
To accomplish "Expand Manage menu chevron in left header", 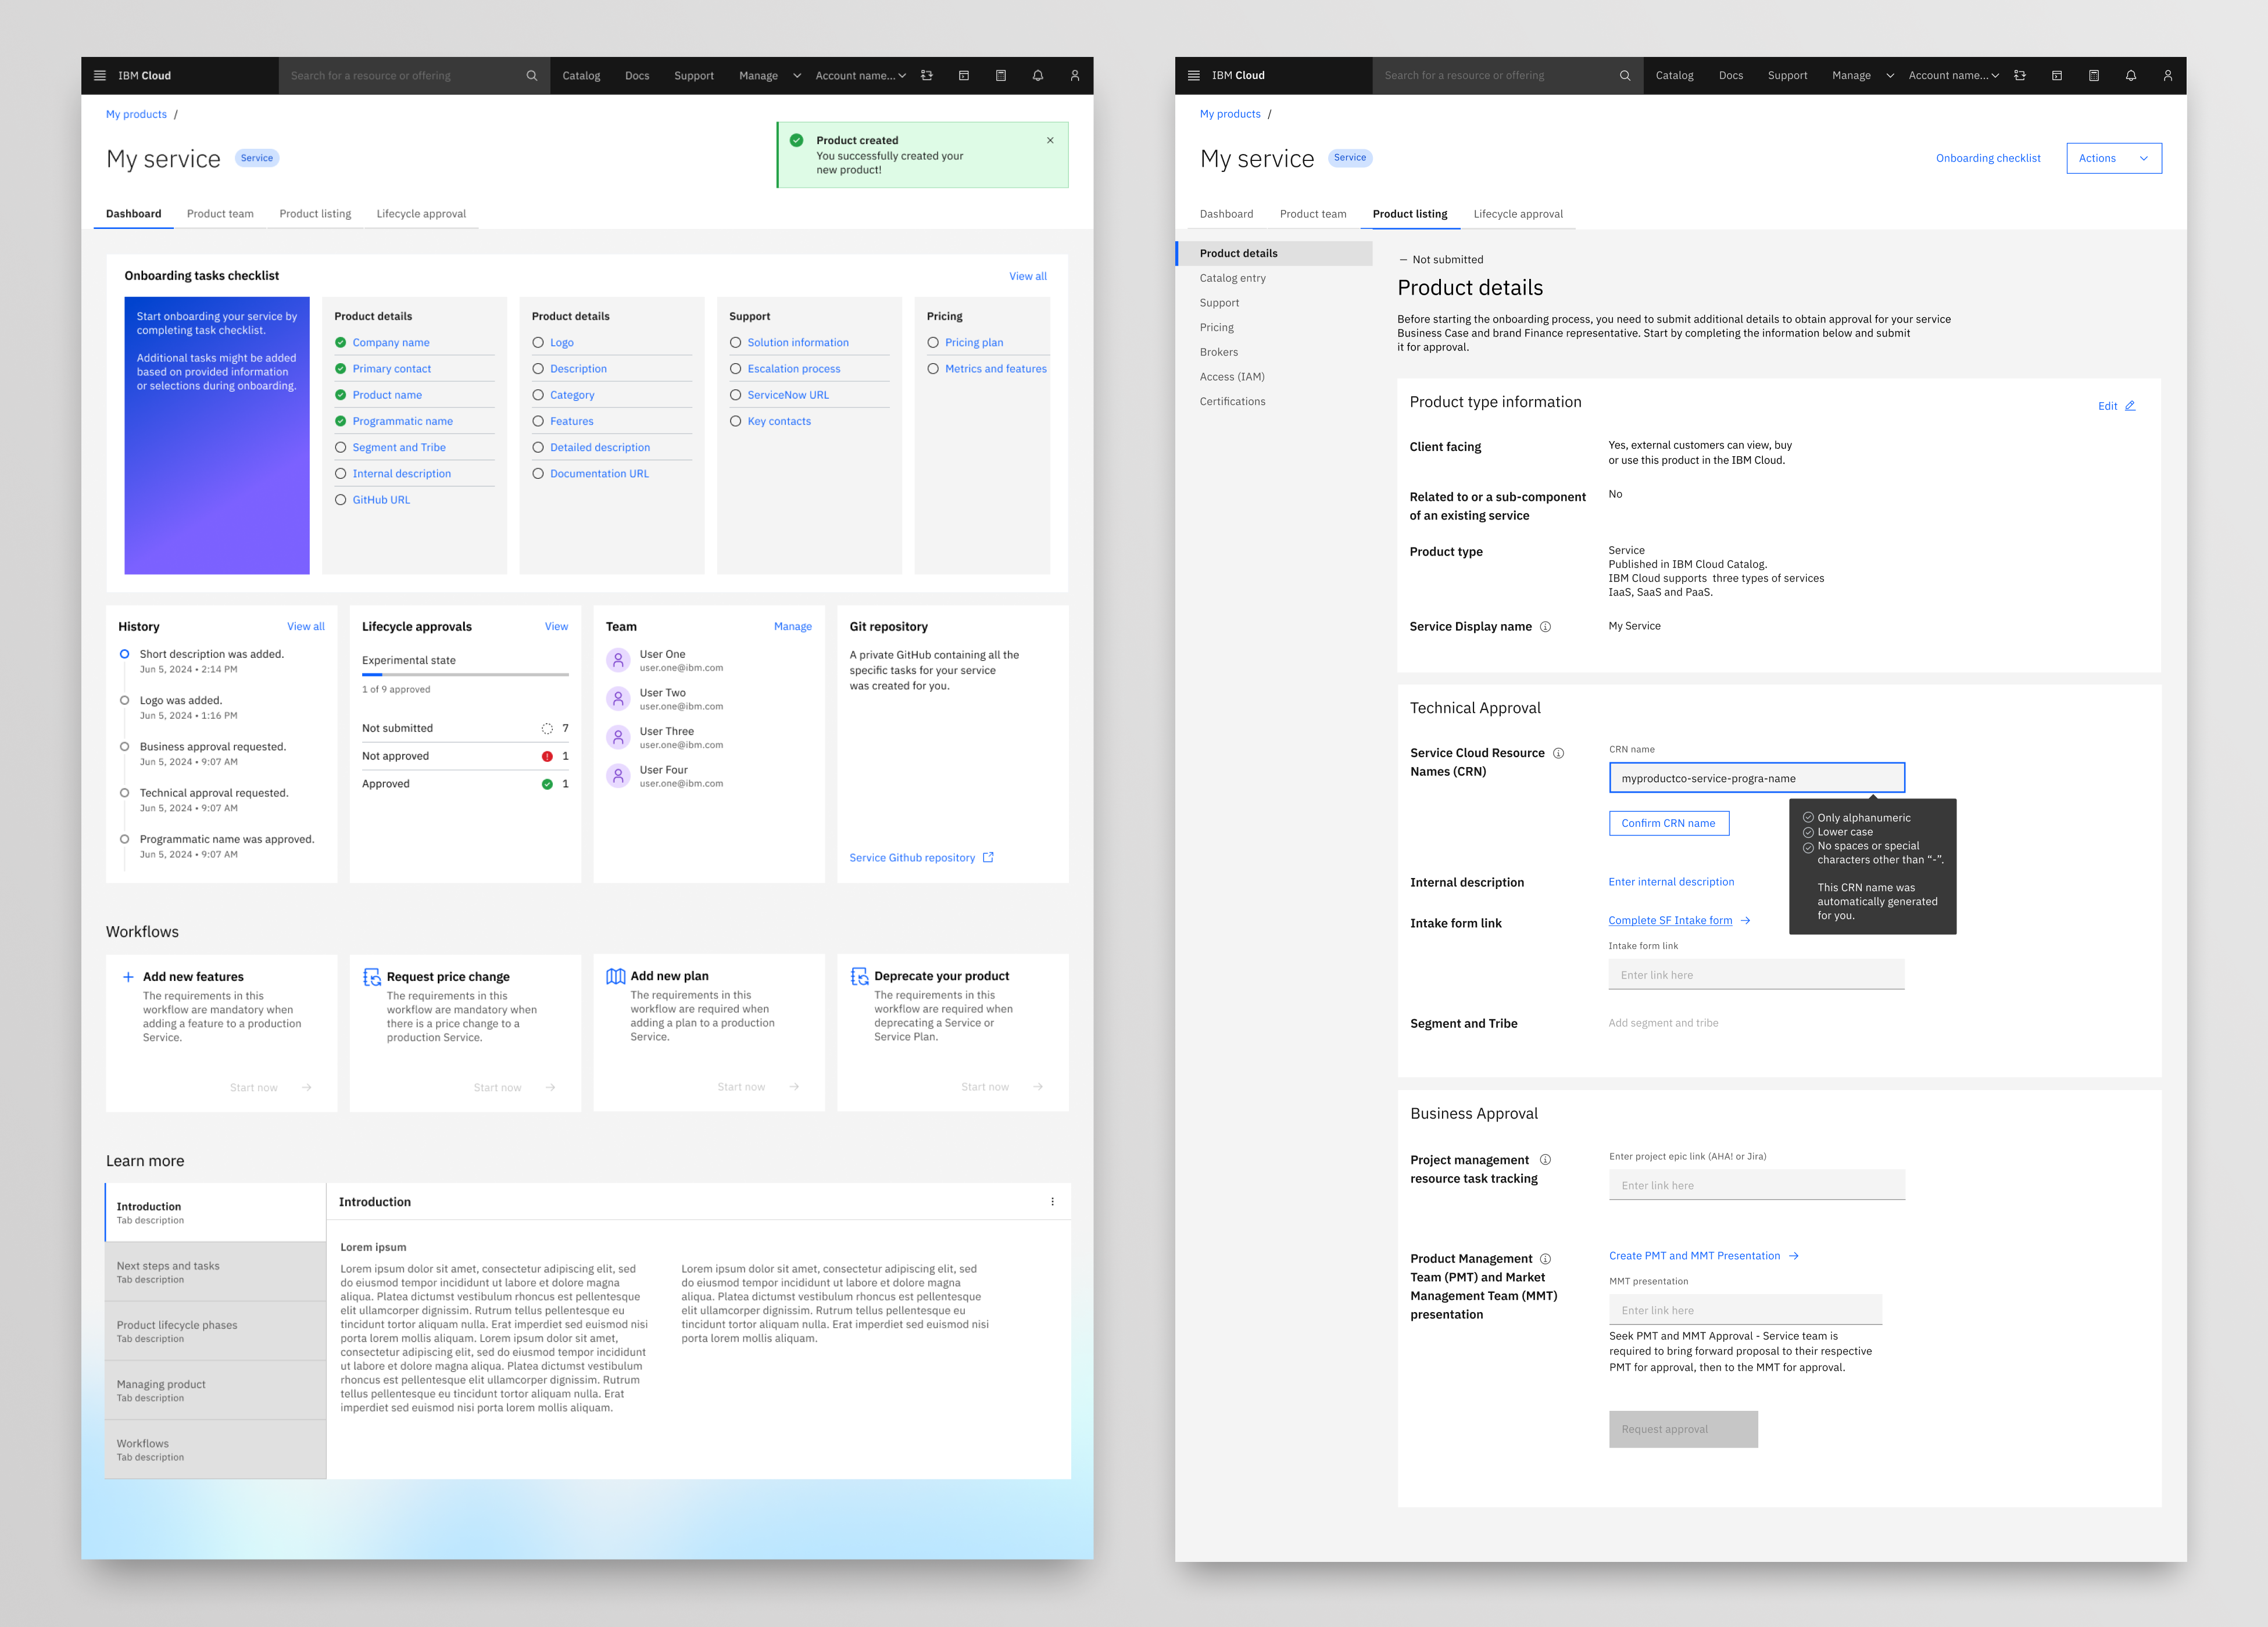I will [797, 75].
